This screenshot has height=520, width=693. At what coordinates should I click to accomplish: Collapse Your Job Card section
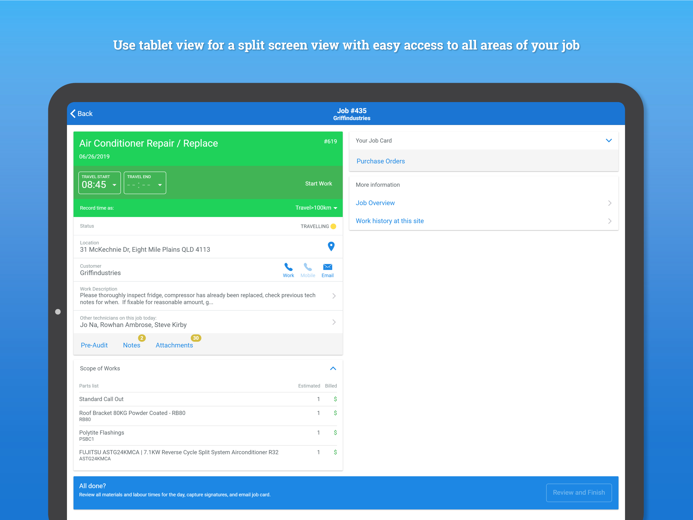coord(609,140)
